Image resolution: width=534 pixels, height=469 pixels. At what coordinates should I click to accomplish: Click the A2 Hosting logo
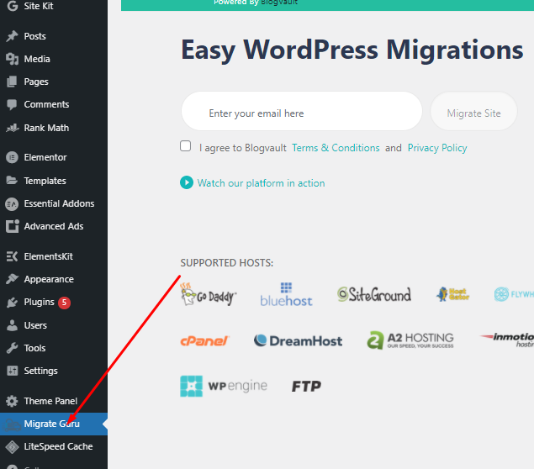(x=410, y=340)
